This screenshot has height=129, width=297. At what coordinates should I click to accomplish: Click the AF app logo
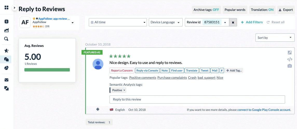click(25, 22)
